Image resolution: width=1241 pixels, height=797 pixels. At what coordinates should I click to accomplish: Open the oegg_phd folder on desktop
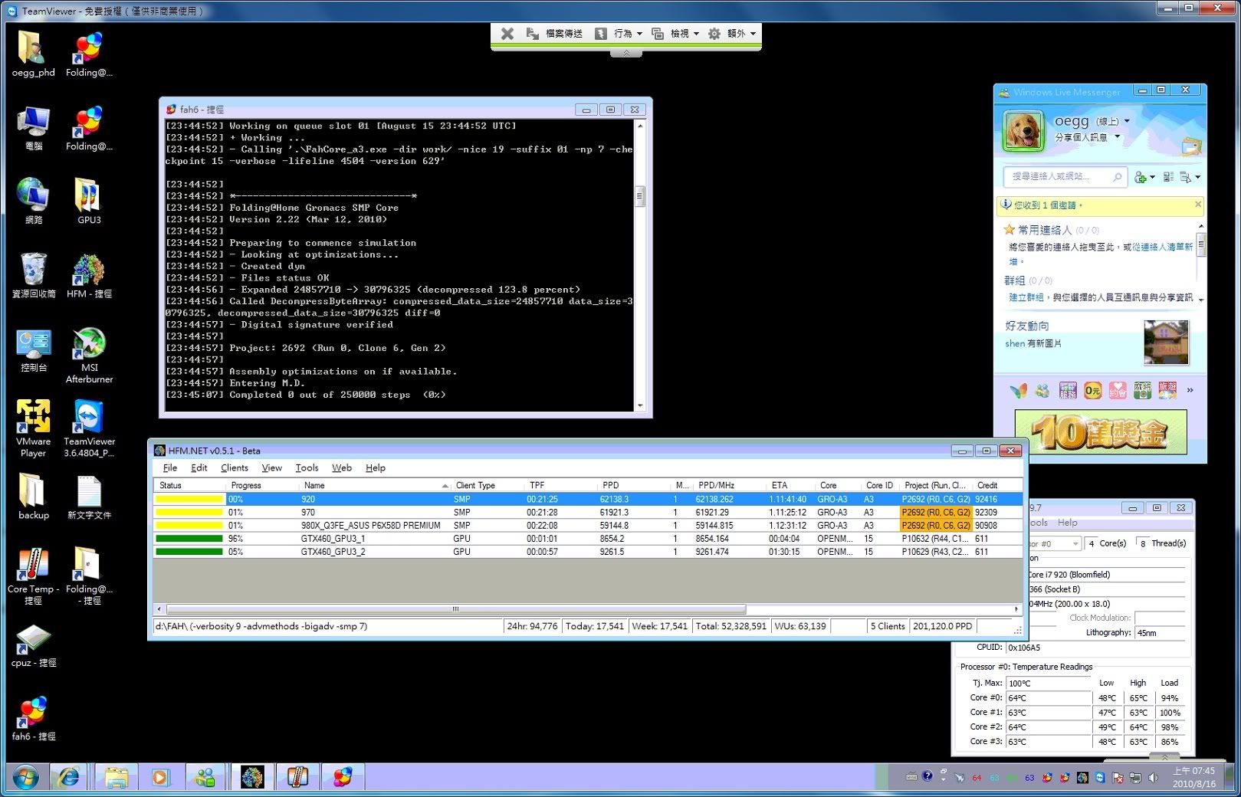tap(33, 54)
